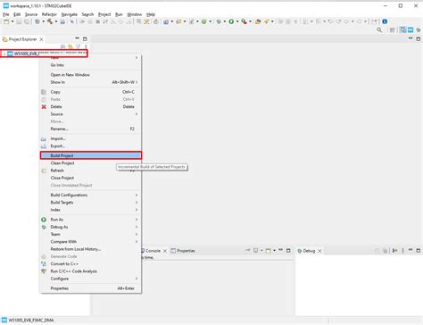Click the Print toolbar icon
Screen dimensions: 423x325
(x=62, y=21)
